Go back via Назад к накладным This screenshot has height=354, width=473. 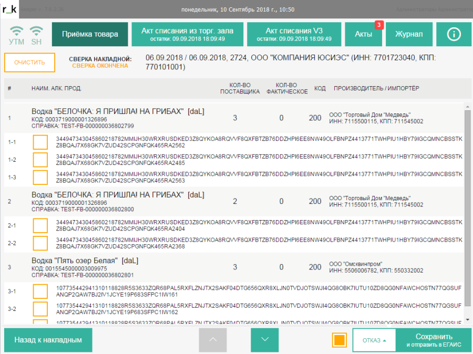click(x=48, y=340)
